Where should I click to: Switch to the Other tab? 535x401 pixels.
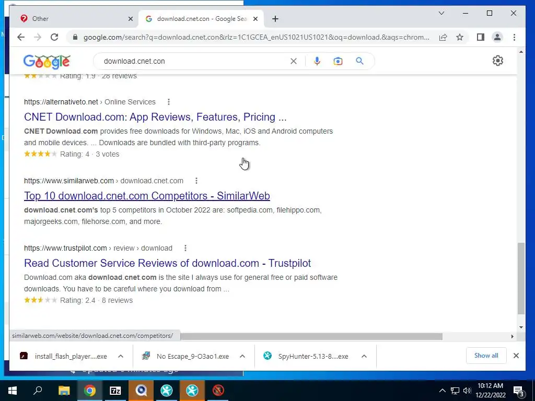tap(74, 19)
